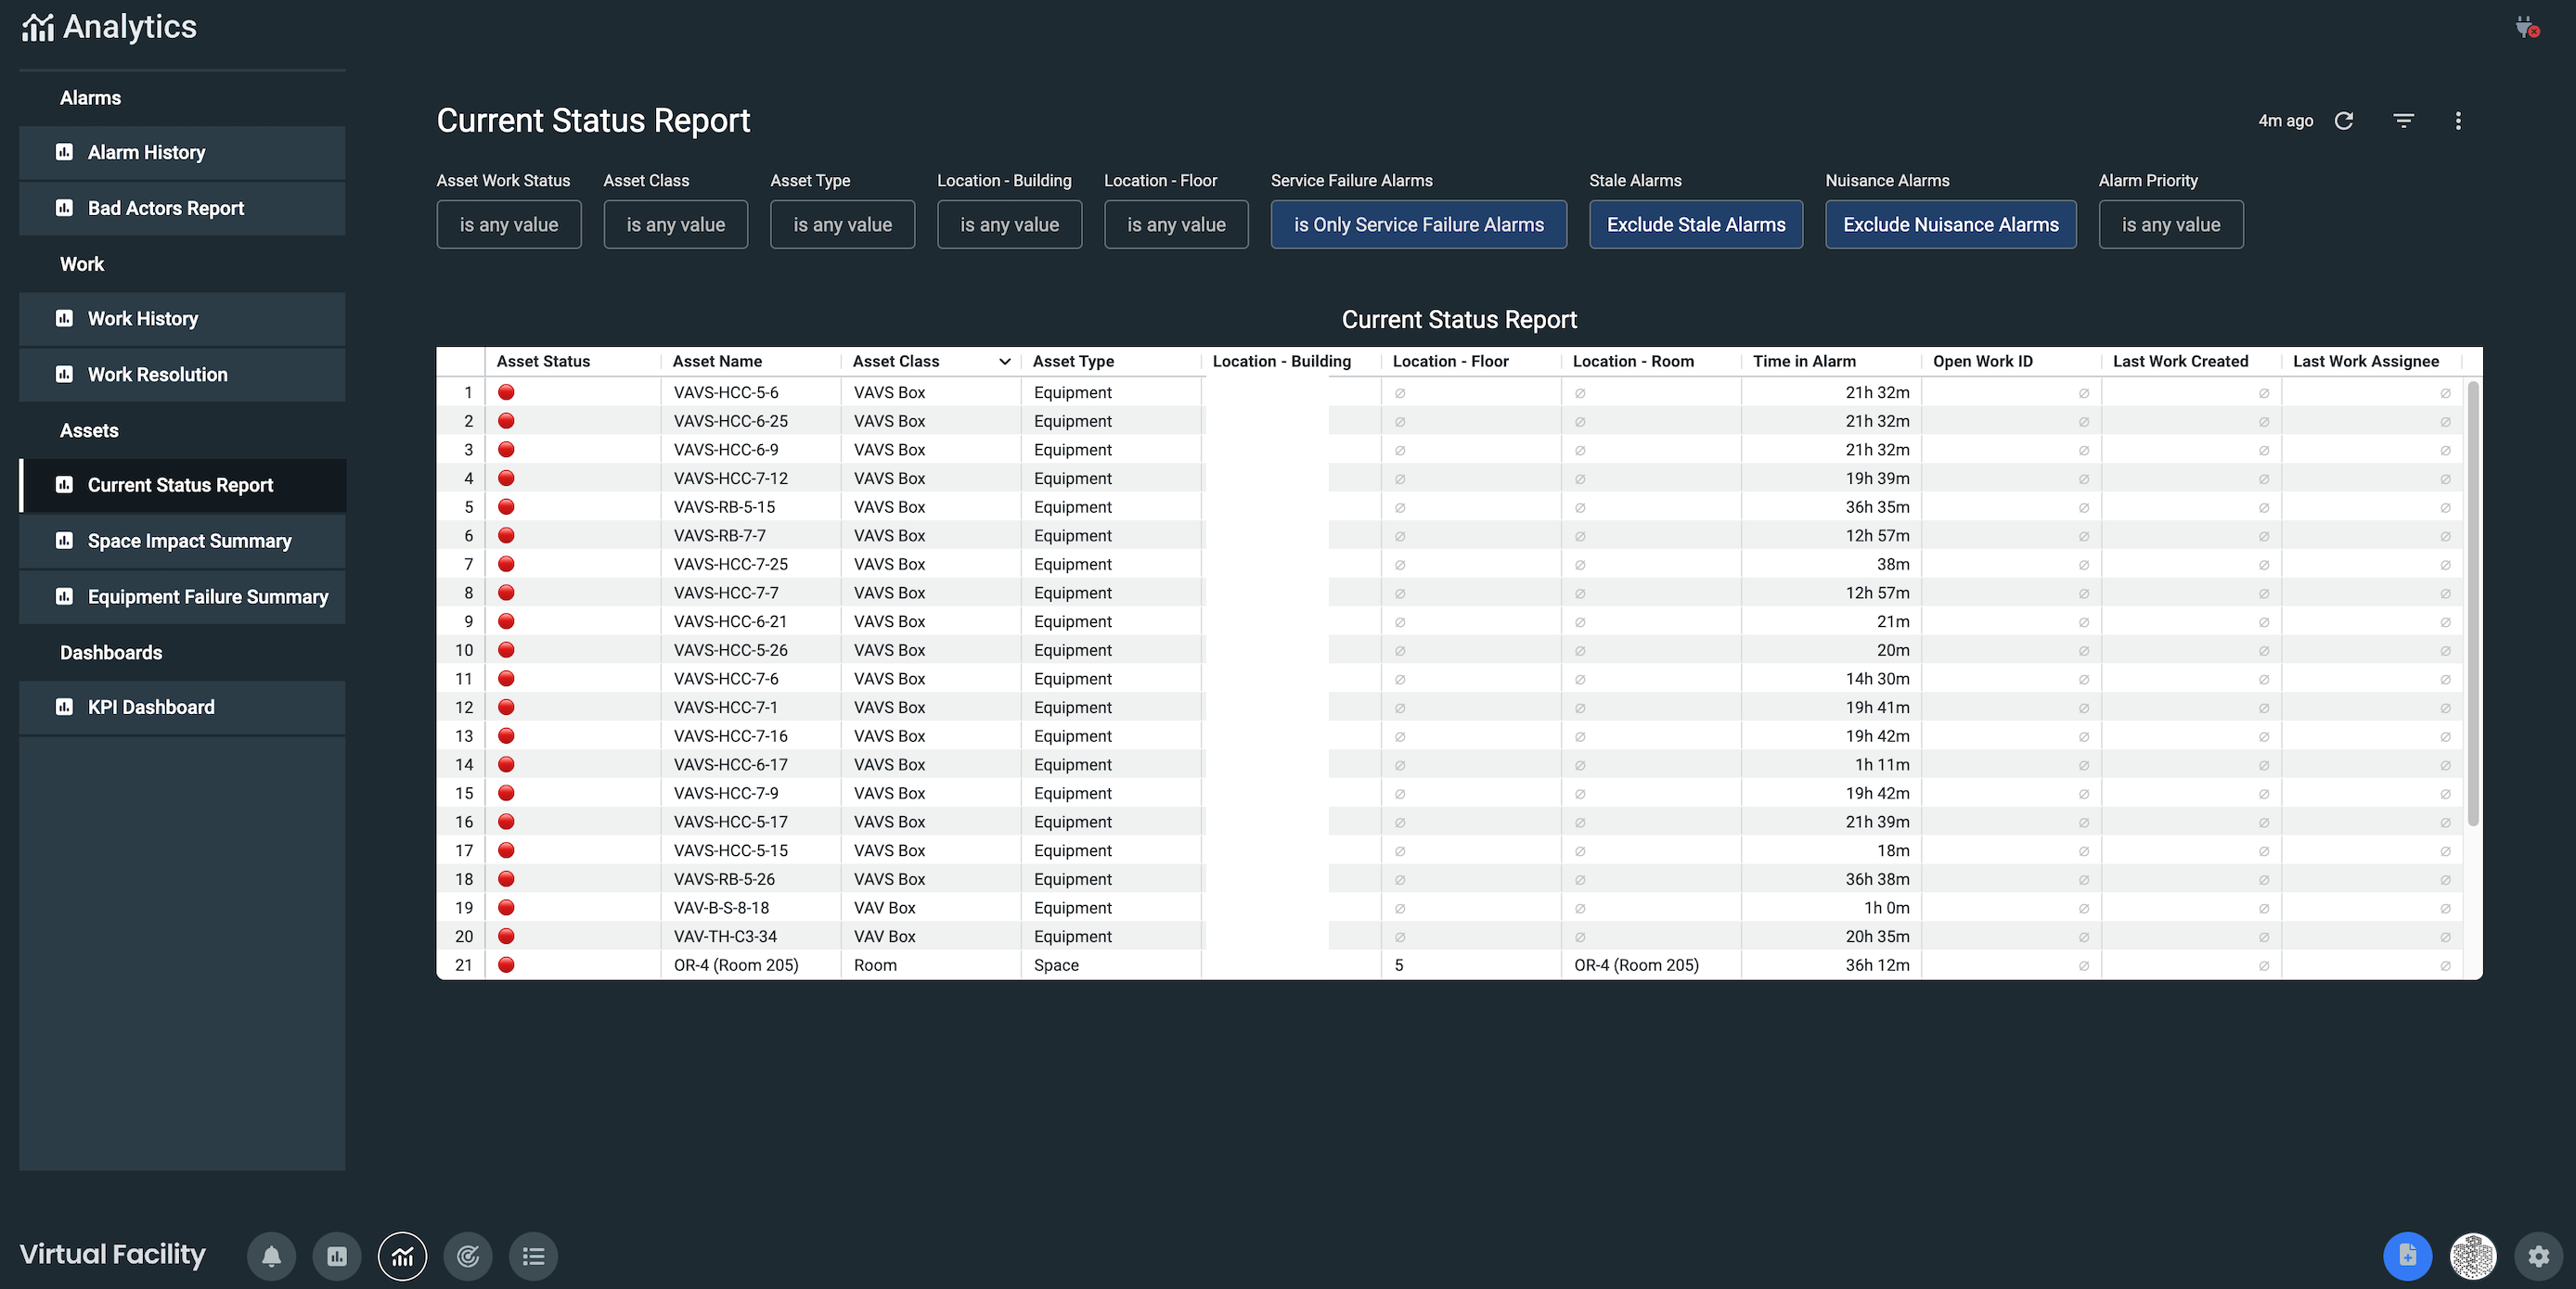Open the Alarm Priority filter dropdown

(x=2170, y=224)
